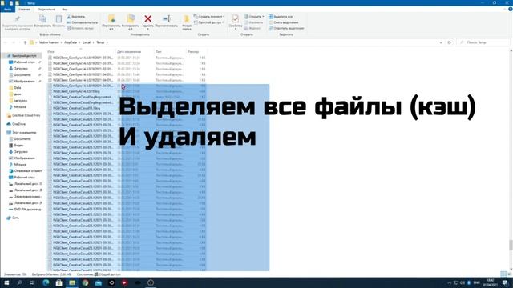Select OneDrive in the navigation pane
This screenshot has width=513, height=288.
16,124
